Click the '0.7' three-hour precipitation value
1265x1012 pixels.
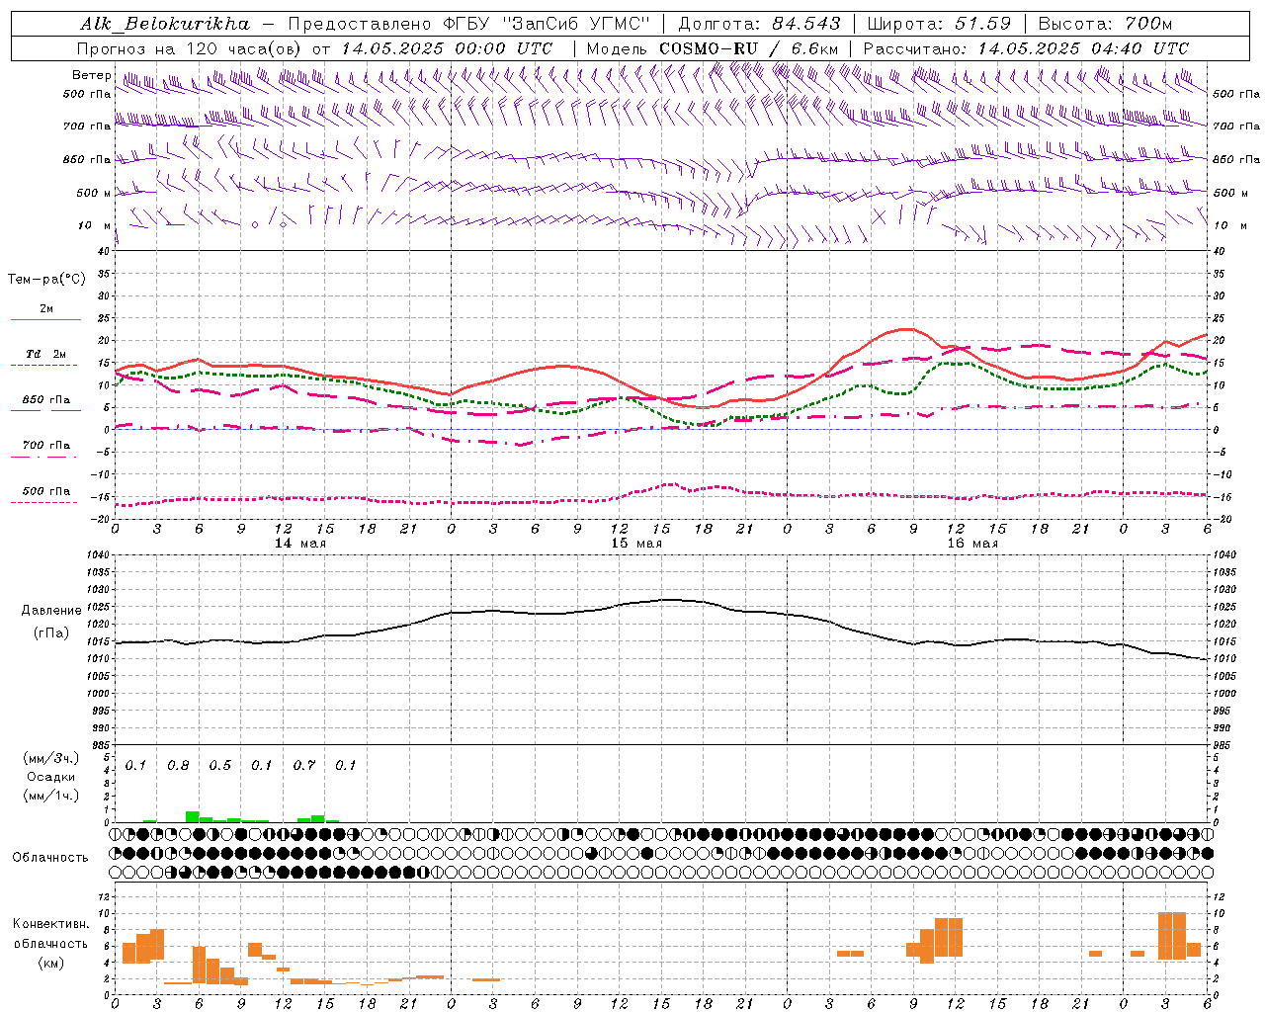click(304, 766)
